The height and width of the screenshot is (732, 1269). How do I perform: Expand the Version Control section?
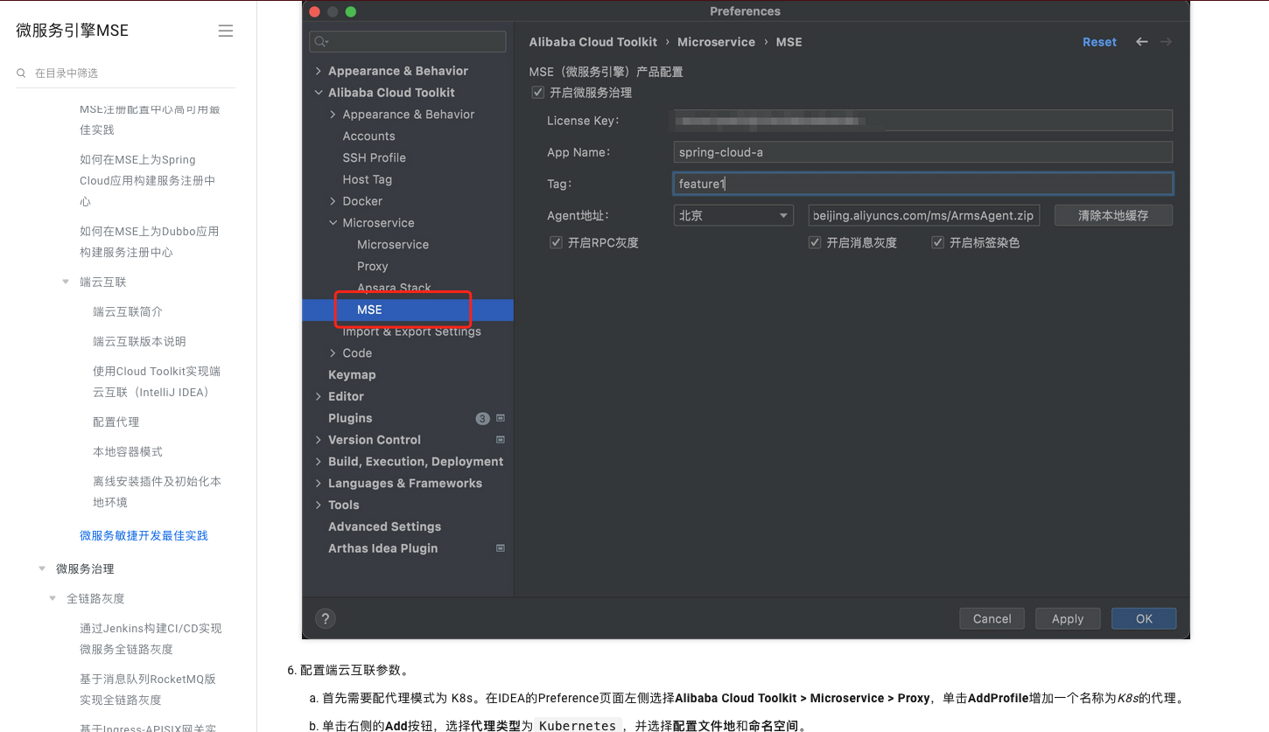(319, 440)
